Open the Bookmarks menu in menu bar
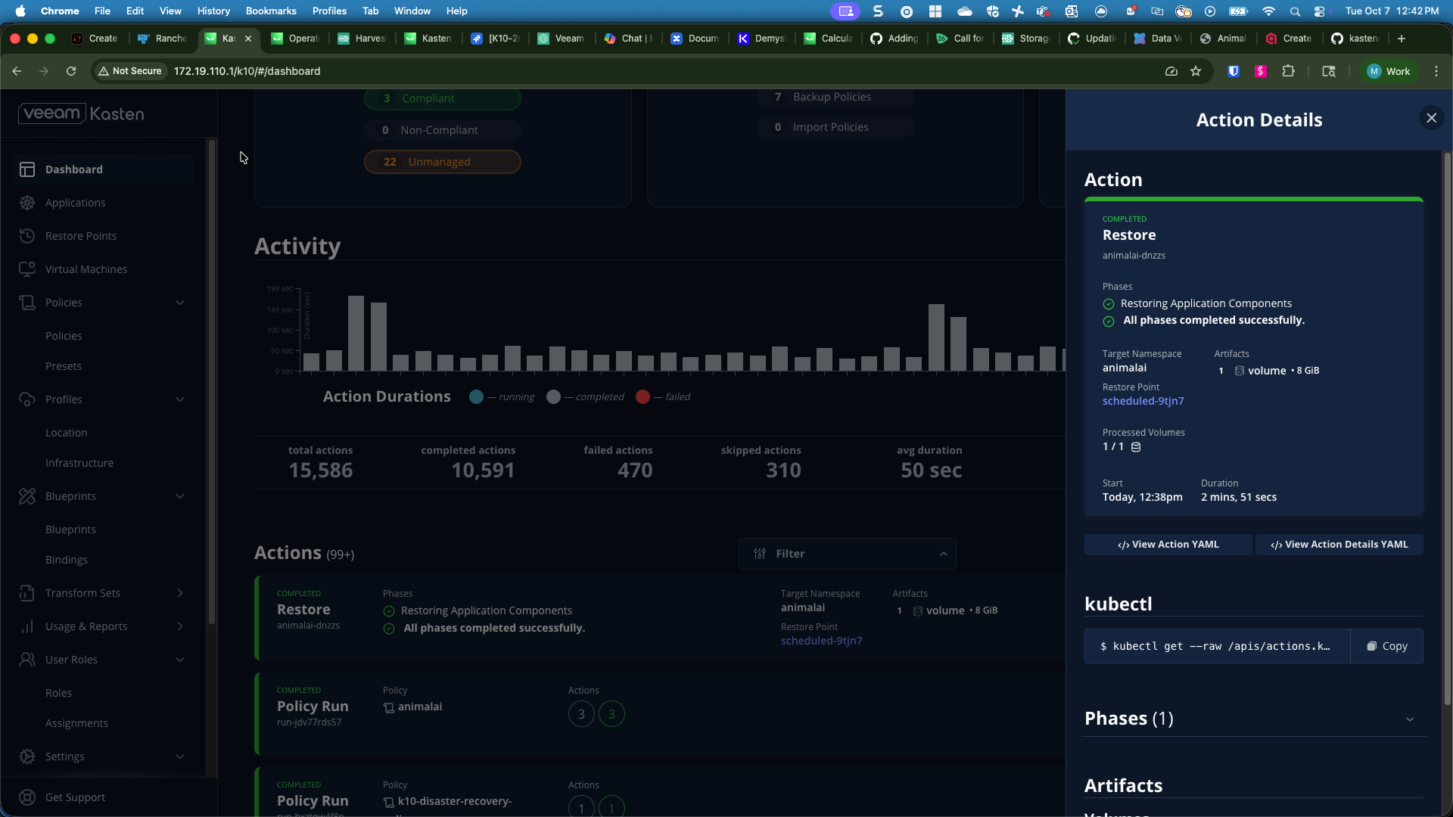1453x817 pixels. click(x=270, y=11)
